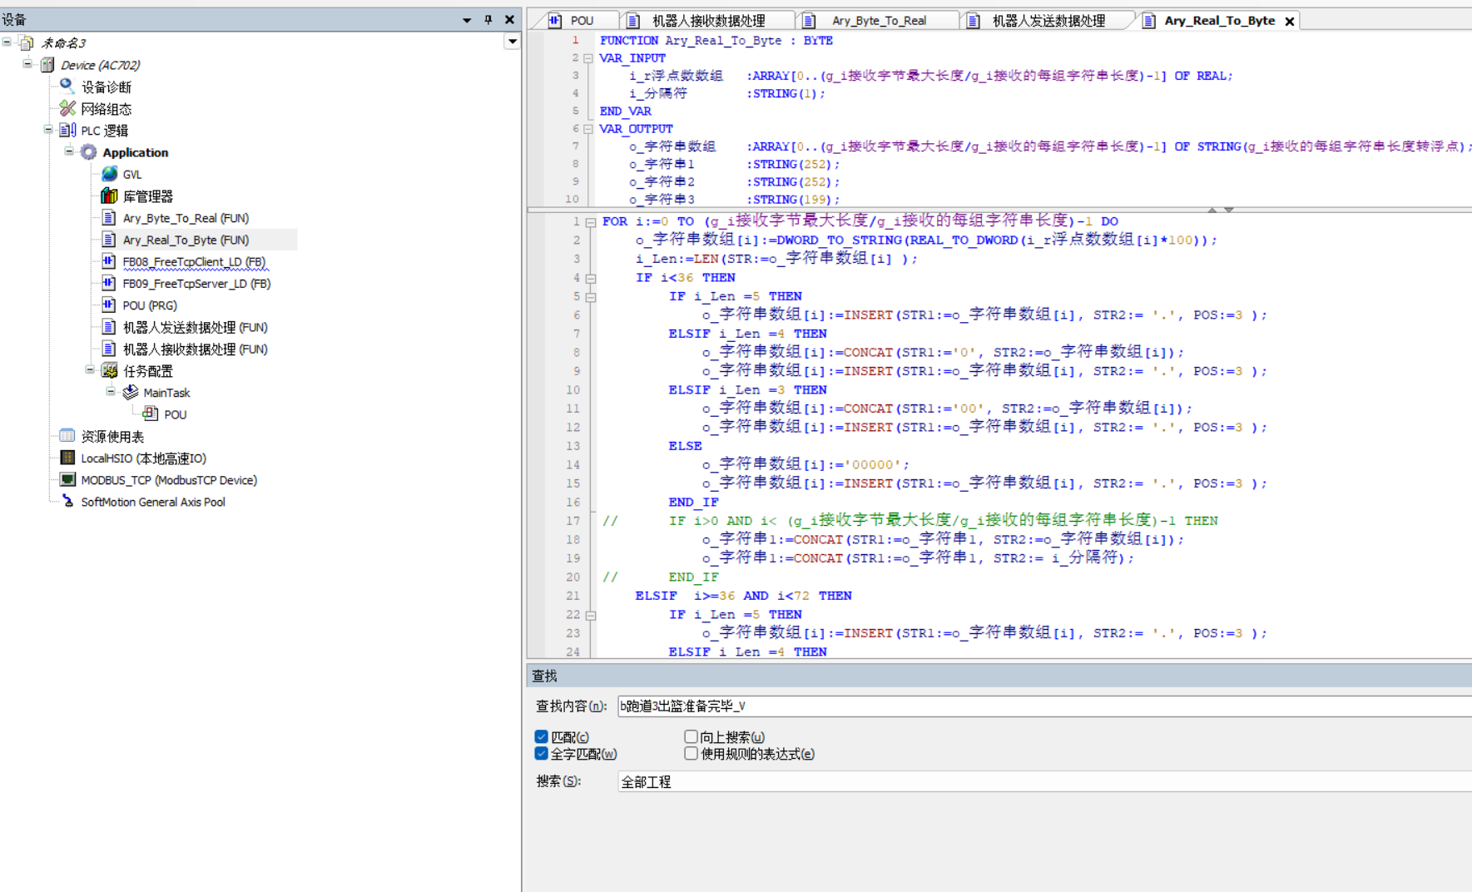
Task: Switch to the 机器人发送数据处理 tab
Action: tap(1048, 21)
